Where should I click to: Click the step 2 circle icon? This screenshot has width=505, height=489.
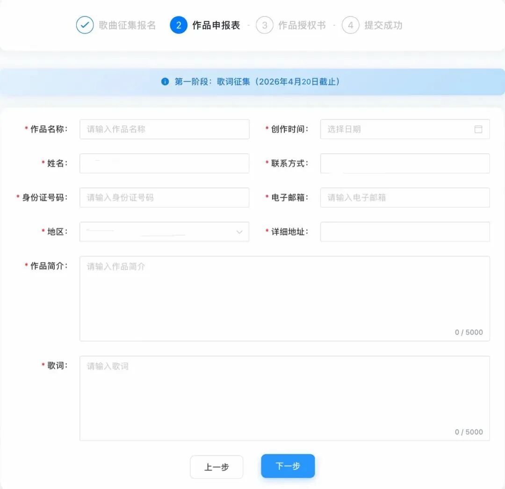[179, 25]
